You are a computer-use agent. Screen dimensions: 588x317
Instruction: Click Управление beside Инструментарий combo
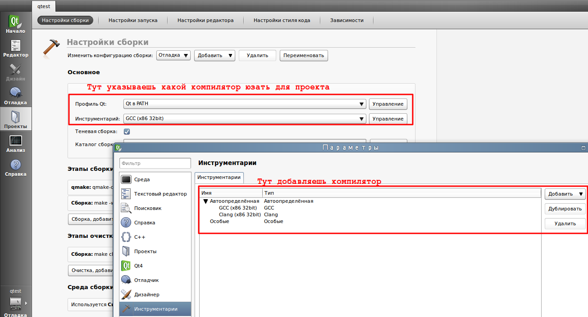click(388, 119)
